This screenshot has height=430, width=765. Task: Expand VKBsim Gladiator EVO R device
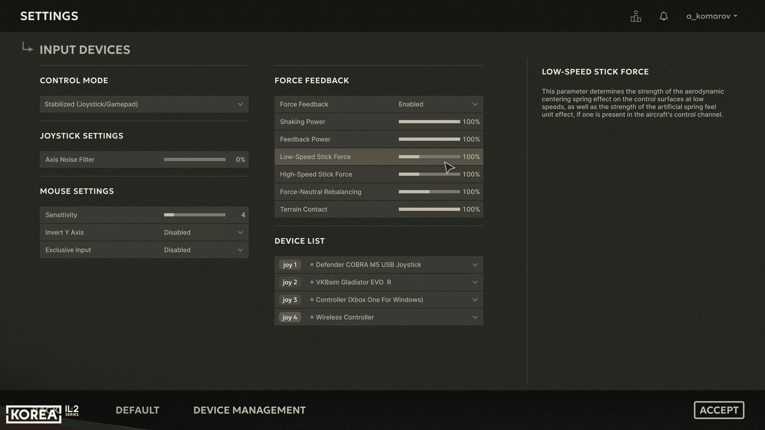(379, 282)
